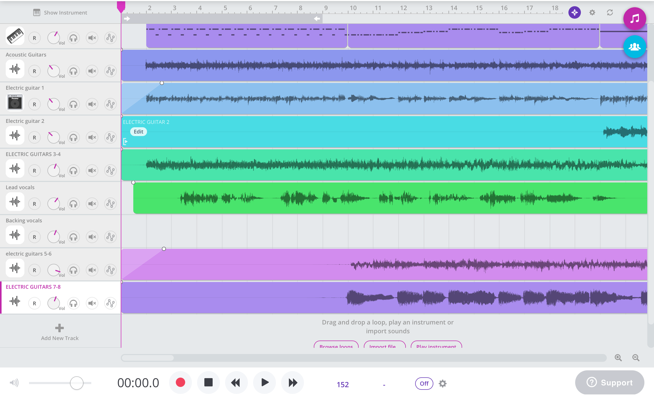Click the waveform icon on the Lead vocals track

15,202
